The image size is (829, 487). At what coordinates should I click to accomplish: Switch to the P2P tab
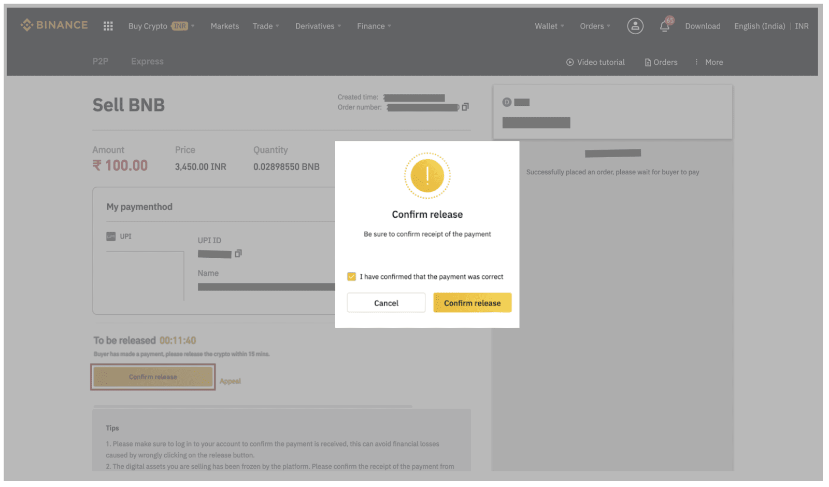tap(101, 61)
